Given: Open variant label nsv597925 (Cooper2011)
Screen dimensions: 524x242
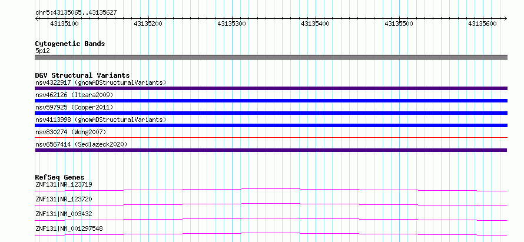Looking at the screenshot, I should click(x=74, y=107).
